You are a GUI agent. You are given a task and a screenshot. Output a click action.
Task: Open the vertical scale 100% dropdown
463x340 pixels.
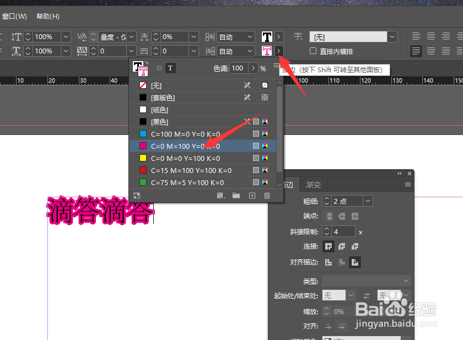pos(66,37)
